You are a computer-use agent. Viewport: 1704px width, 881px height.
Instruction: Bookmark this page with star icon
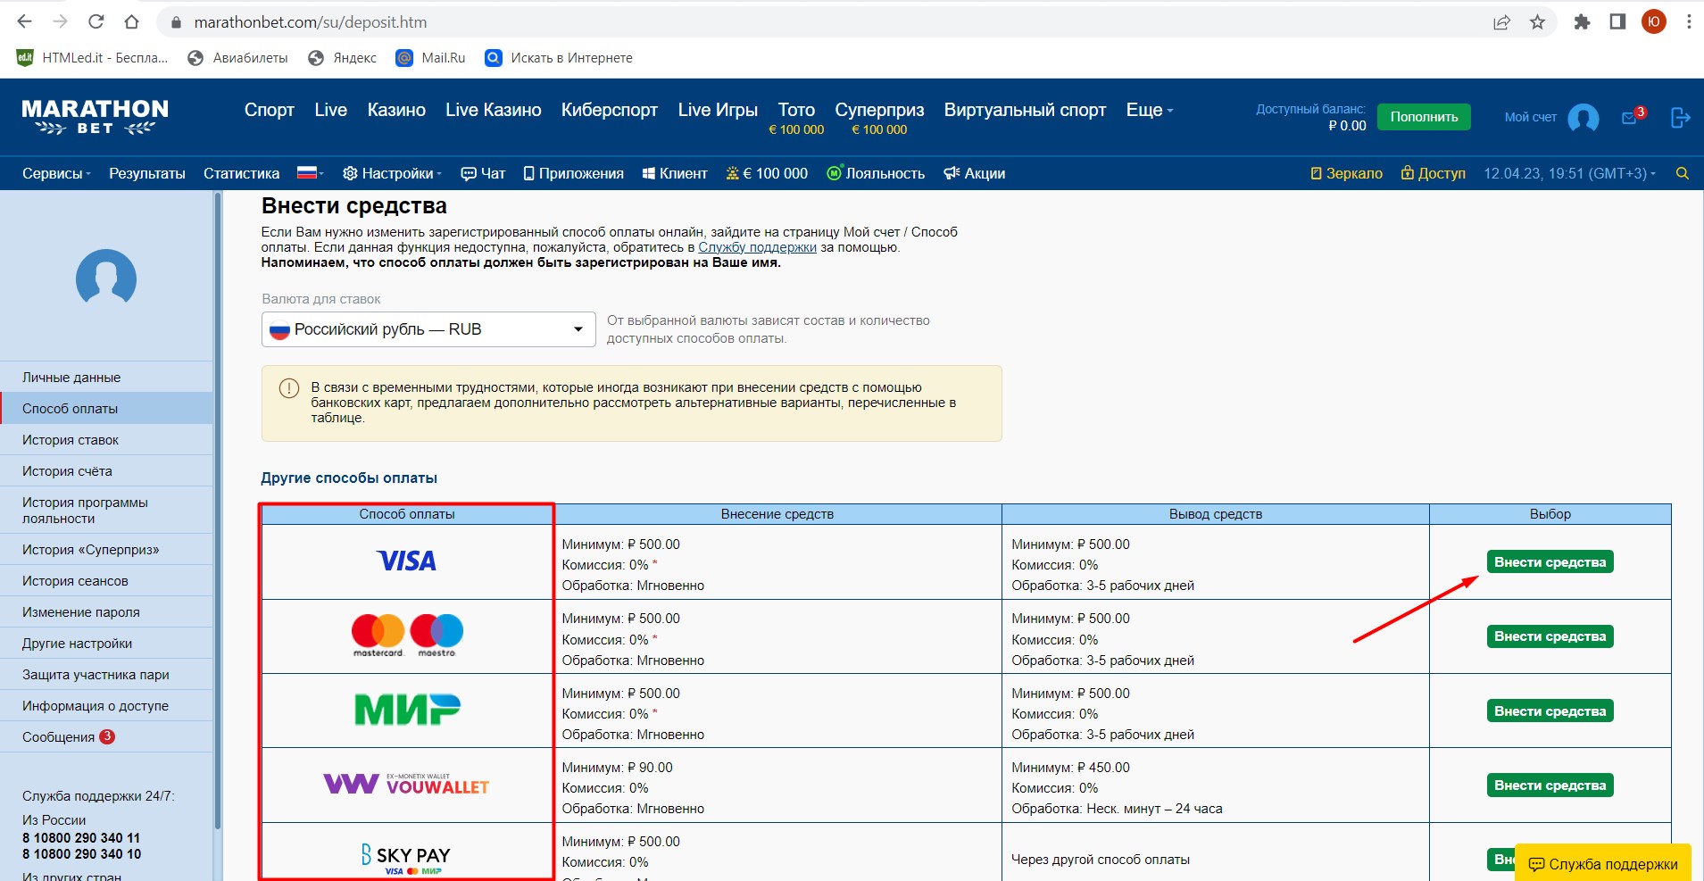coord(1537,22)
